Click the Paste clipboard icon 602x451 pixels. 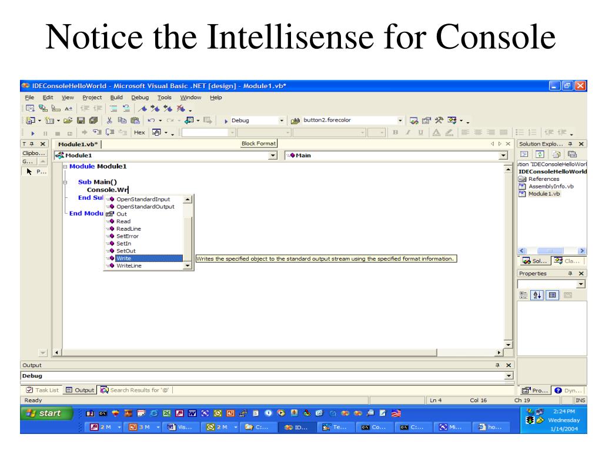pyautogui.click(x=135, y=120)
